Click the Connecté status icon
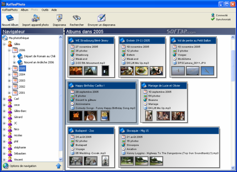The height and width of the screenshot is (172, 237). click(x=213, y=15)
